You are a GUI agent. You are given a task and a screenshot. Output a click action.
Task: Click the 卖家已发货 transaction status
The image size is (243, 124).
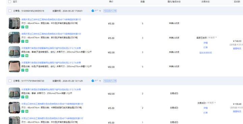pos(201,38)
